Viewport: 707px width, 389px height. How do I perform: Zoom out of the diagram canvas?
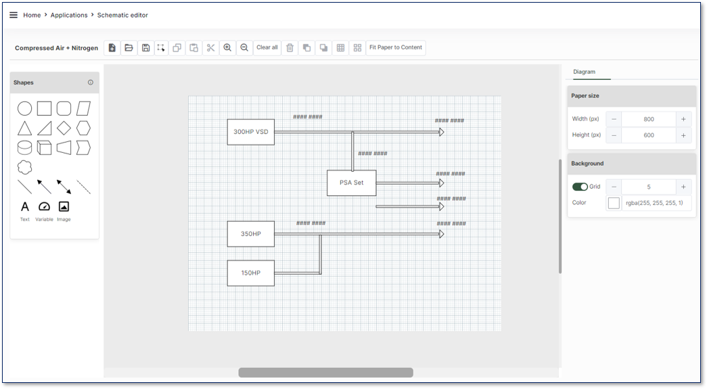click(x=244, y=48)
